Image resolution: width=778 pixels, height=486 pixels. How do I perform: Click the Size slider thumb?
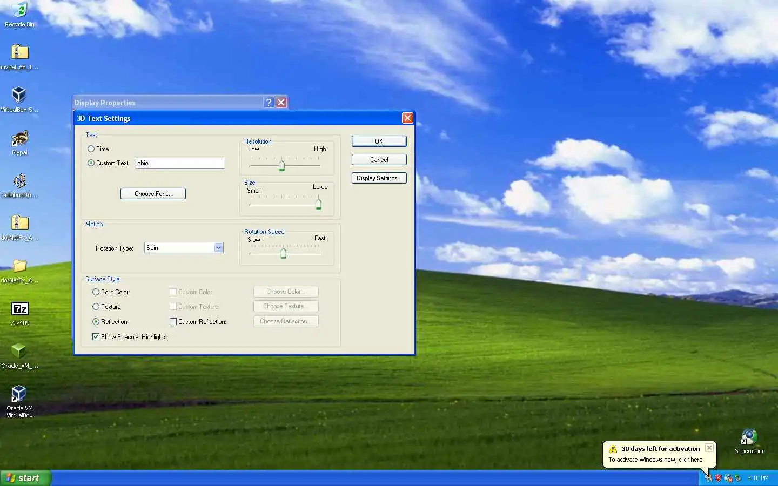[x=318, y=204]
